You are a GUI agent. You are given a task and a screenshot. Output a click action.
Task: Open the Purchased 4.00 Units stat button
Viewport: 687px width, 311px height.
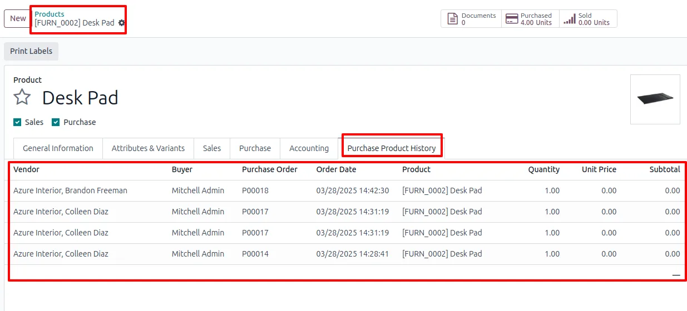tap(530, 19)
